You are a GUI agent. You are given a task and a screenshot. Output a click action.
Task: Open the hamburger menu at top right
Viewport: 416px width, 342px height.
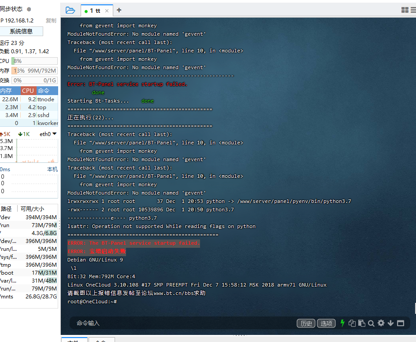(413, 10)
